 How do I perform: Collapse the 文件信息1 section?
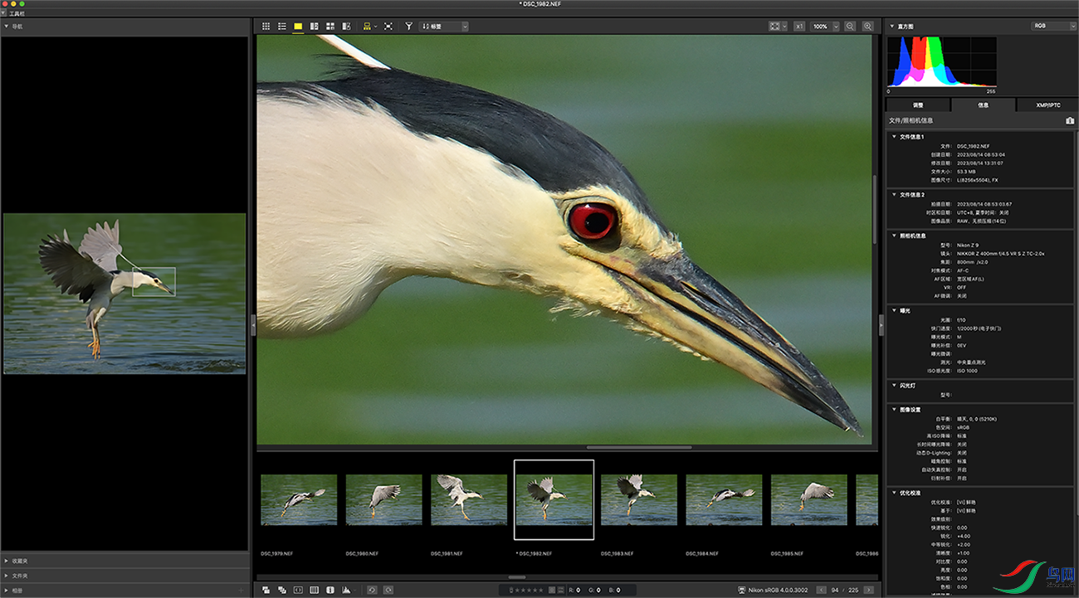pos(894,137)
